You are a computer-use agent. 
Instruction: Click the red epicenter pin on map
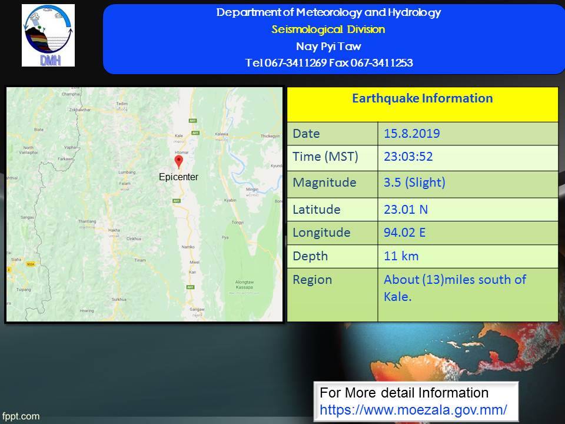point(179,162)
